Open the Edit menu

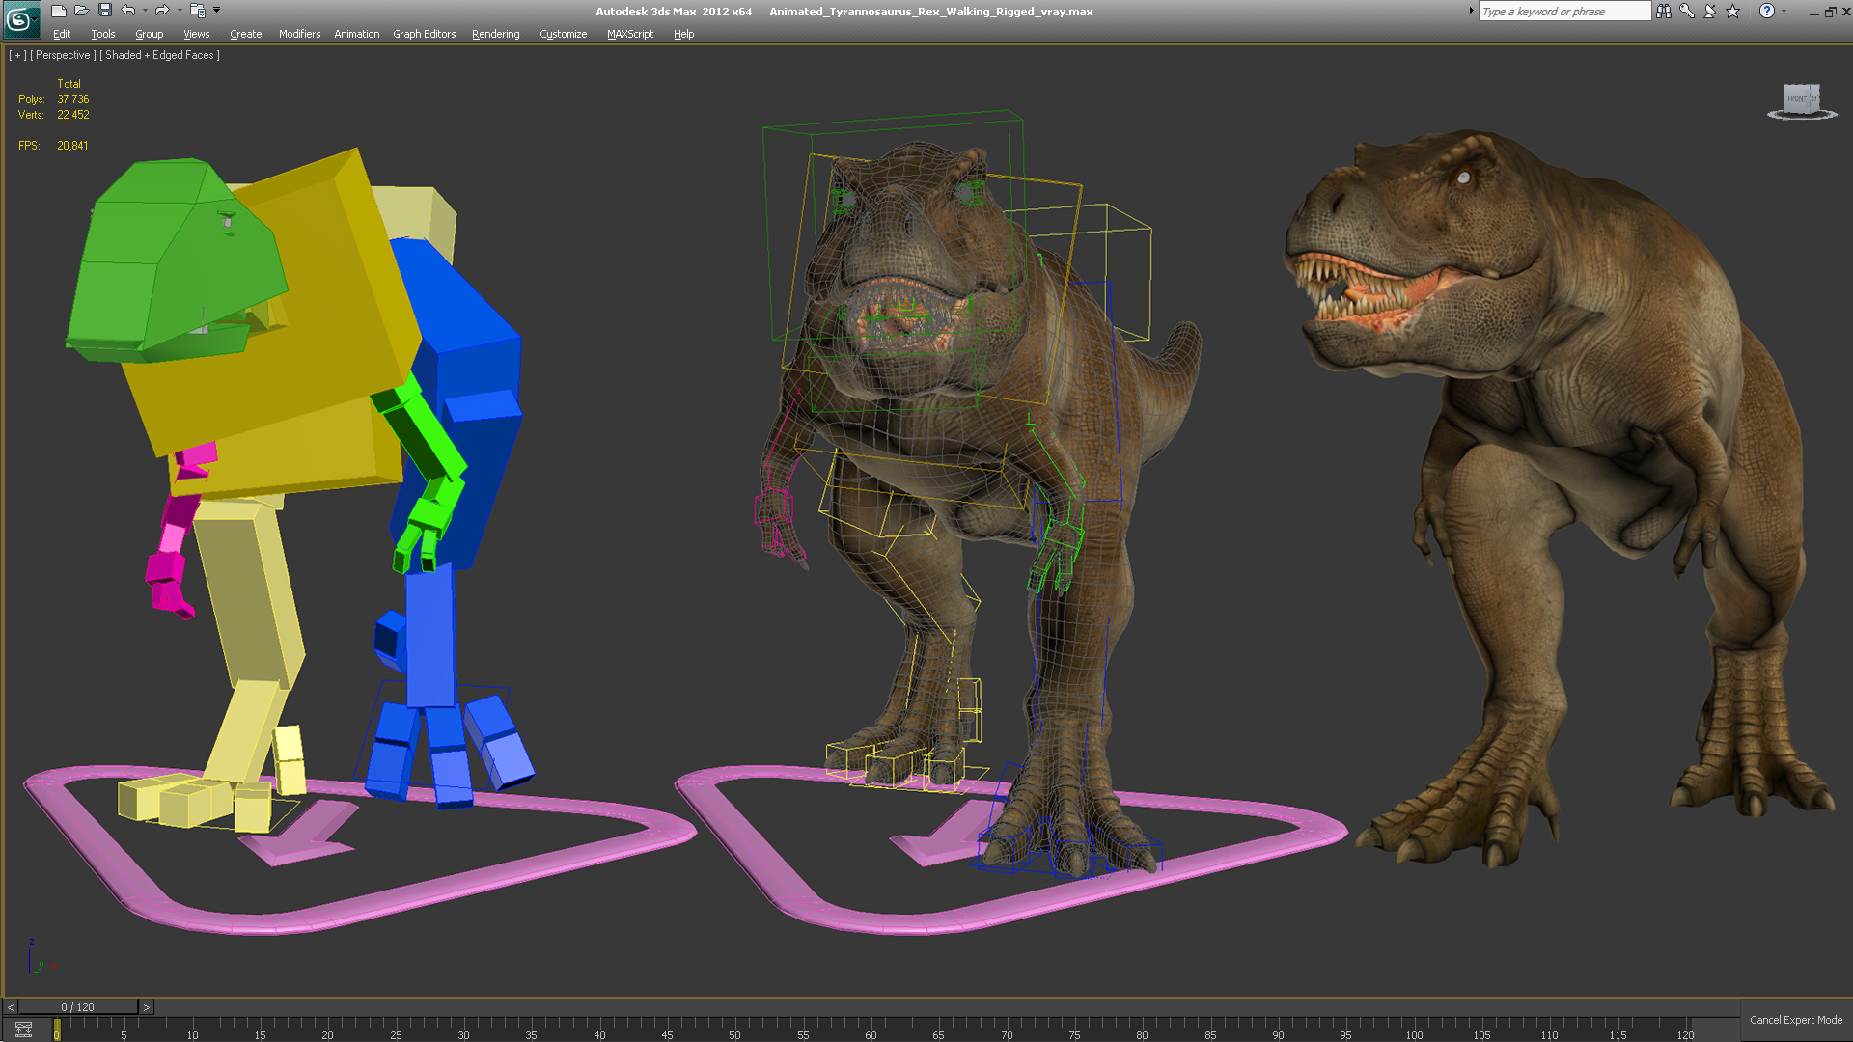point(62,34)
